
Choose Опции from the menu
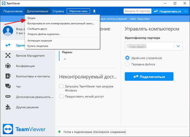point(62,18)
